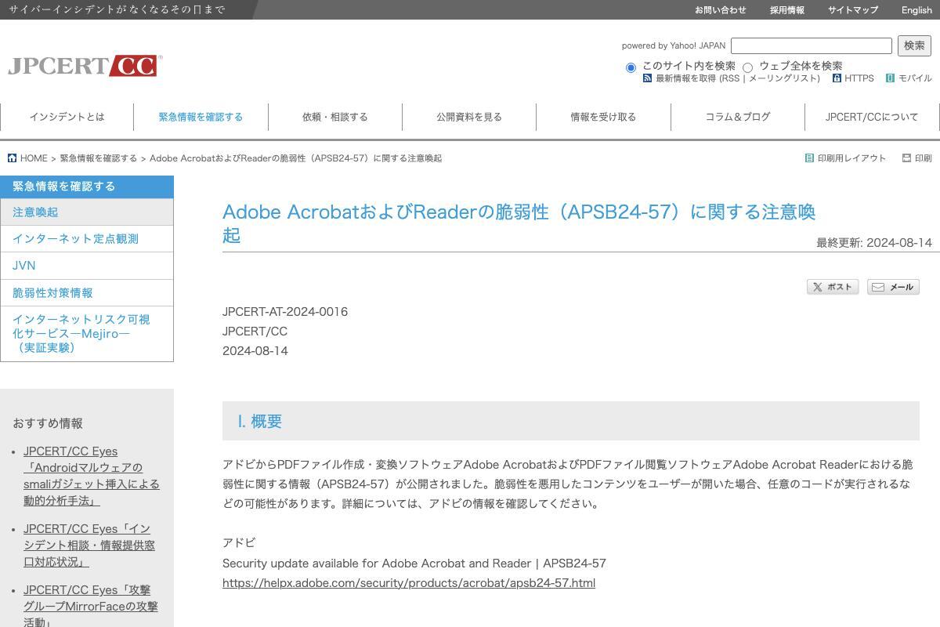
Task: Open the helpx.adobe.com apsb24-57 URL
Action: pos(409,583)
